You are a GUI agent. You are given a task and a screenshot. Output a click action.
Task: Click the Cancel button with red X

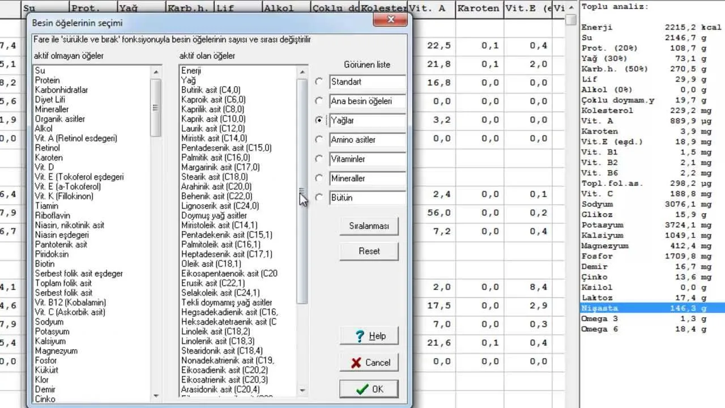369,363
